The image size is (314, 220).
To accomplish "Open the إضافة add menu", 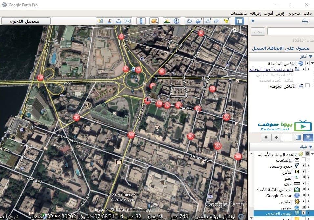I will click(x=255, y=13).
